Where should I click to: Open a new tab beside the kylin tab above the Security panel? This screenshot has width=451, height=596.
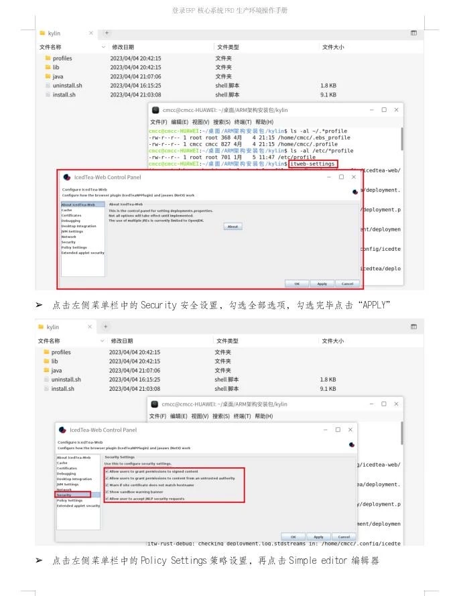click(106, 326)
